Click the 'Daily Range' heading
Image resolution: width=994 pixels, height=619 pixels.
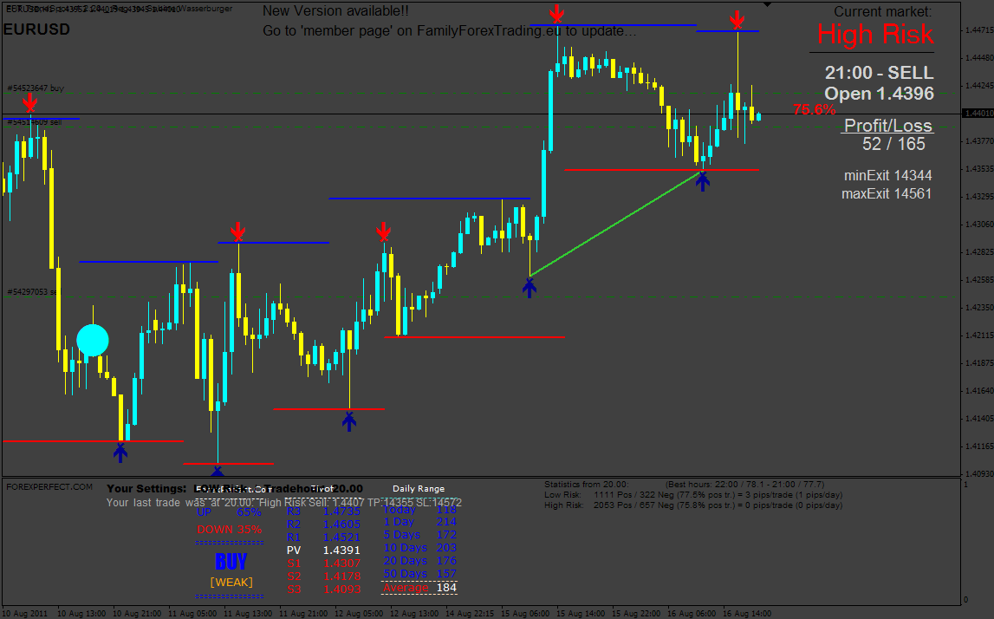pos(419,488)
